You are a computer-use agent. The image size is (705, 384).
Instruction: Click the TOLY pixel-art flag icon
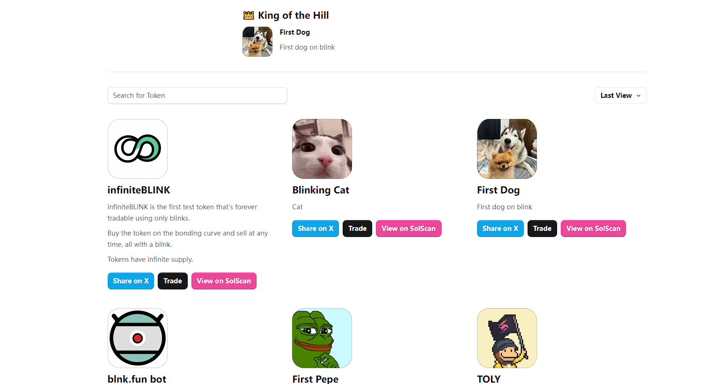coord(507,338)
